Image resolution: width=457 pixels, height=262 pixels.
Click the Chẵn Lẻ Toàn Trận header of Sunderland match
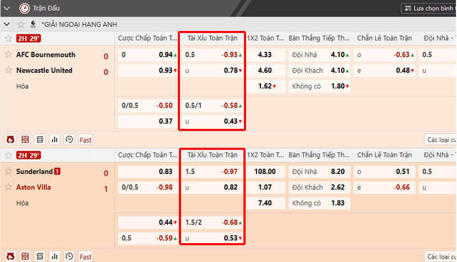[384, 155]
